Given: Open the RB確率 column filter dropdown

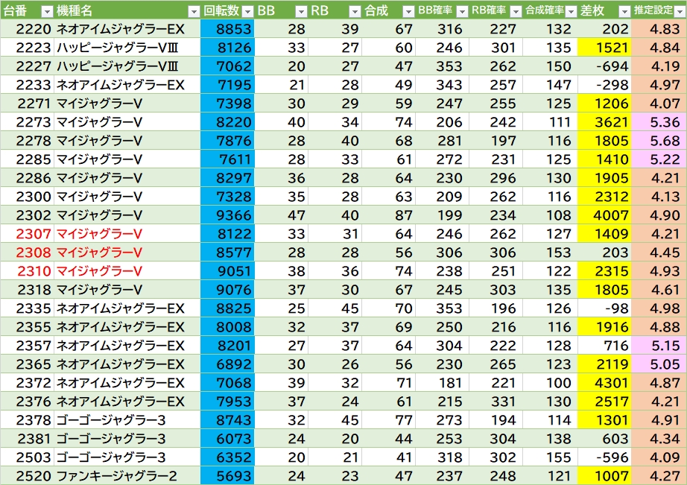Looking at the screenshot, I should pyautogui.click(x=516, y=11).
